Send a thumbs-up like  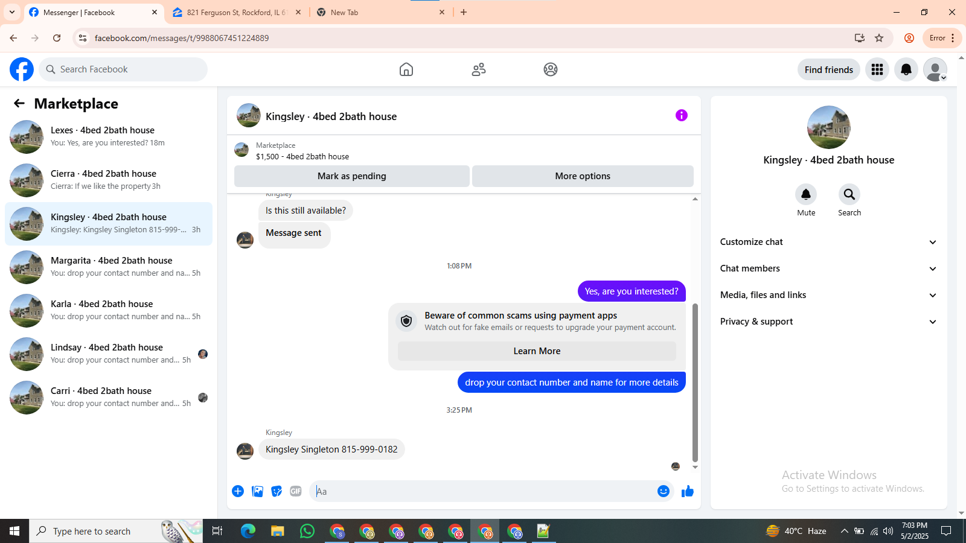tap(688, 491)
